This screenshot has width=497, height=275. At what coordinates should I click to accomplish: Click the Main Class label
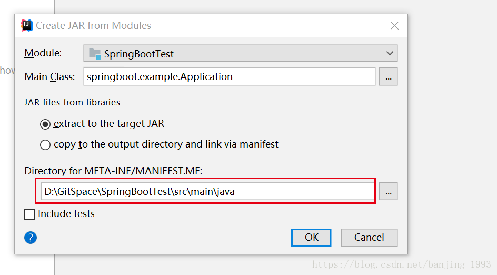point(49,77)
